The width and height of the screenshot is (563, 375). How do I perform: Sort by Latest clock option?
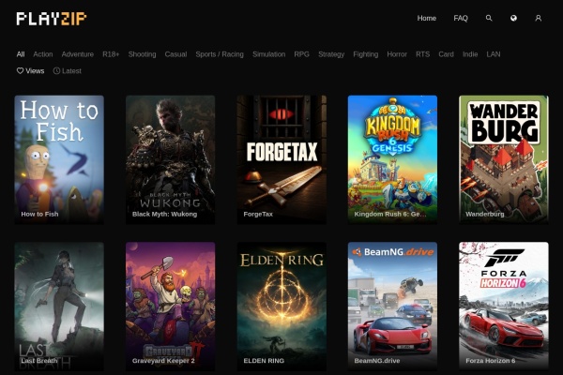click(x=68, y=71)
